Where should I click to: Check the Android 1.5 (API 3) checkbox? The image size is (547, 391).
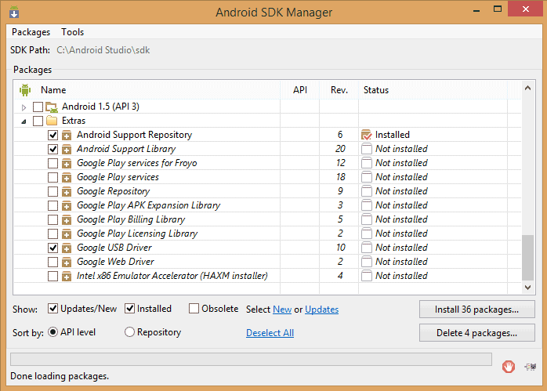tap(38, 107)
